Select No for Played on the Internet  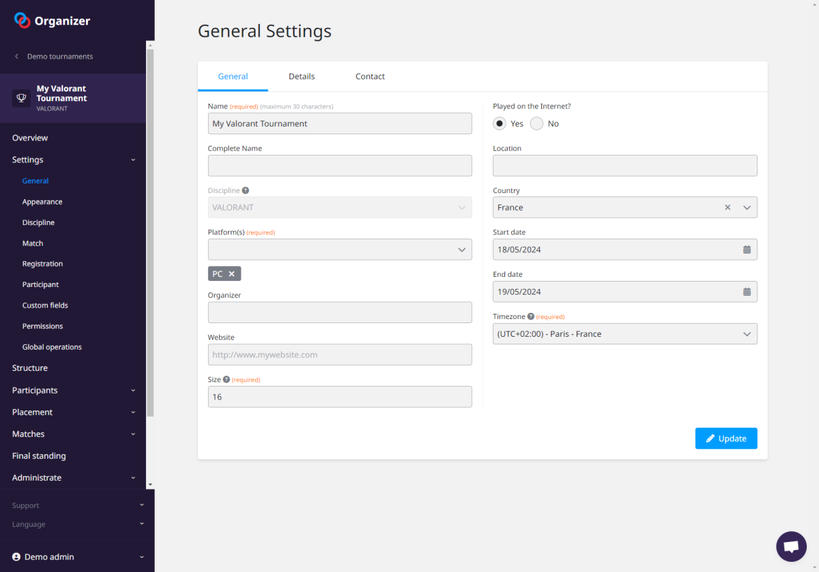click(x=536, y=123)
